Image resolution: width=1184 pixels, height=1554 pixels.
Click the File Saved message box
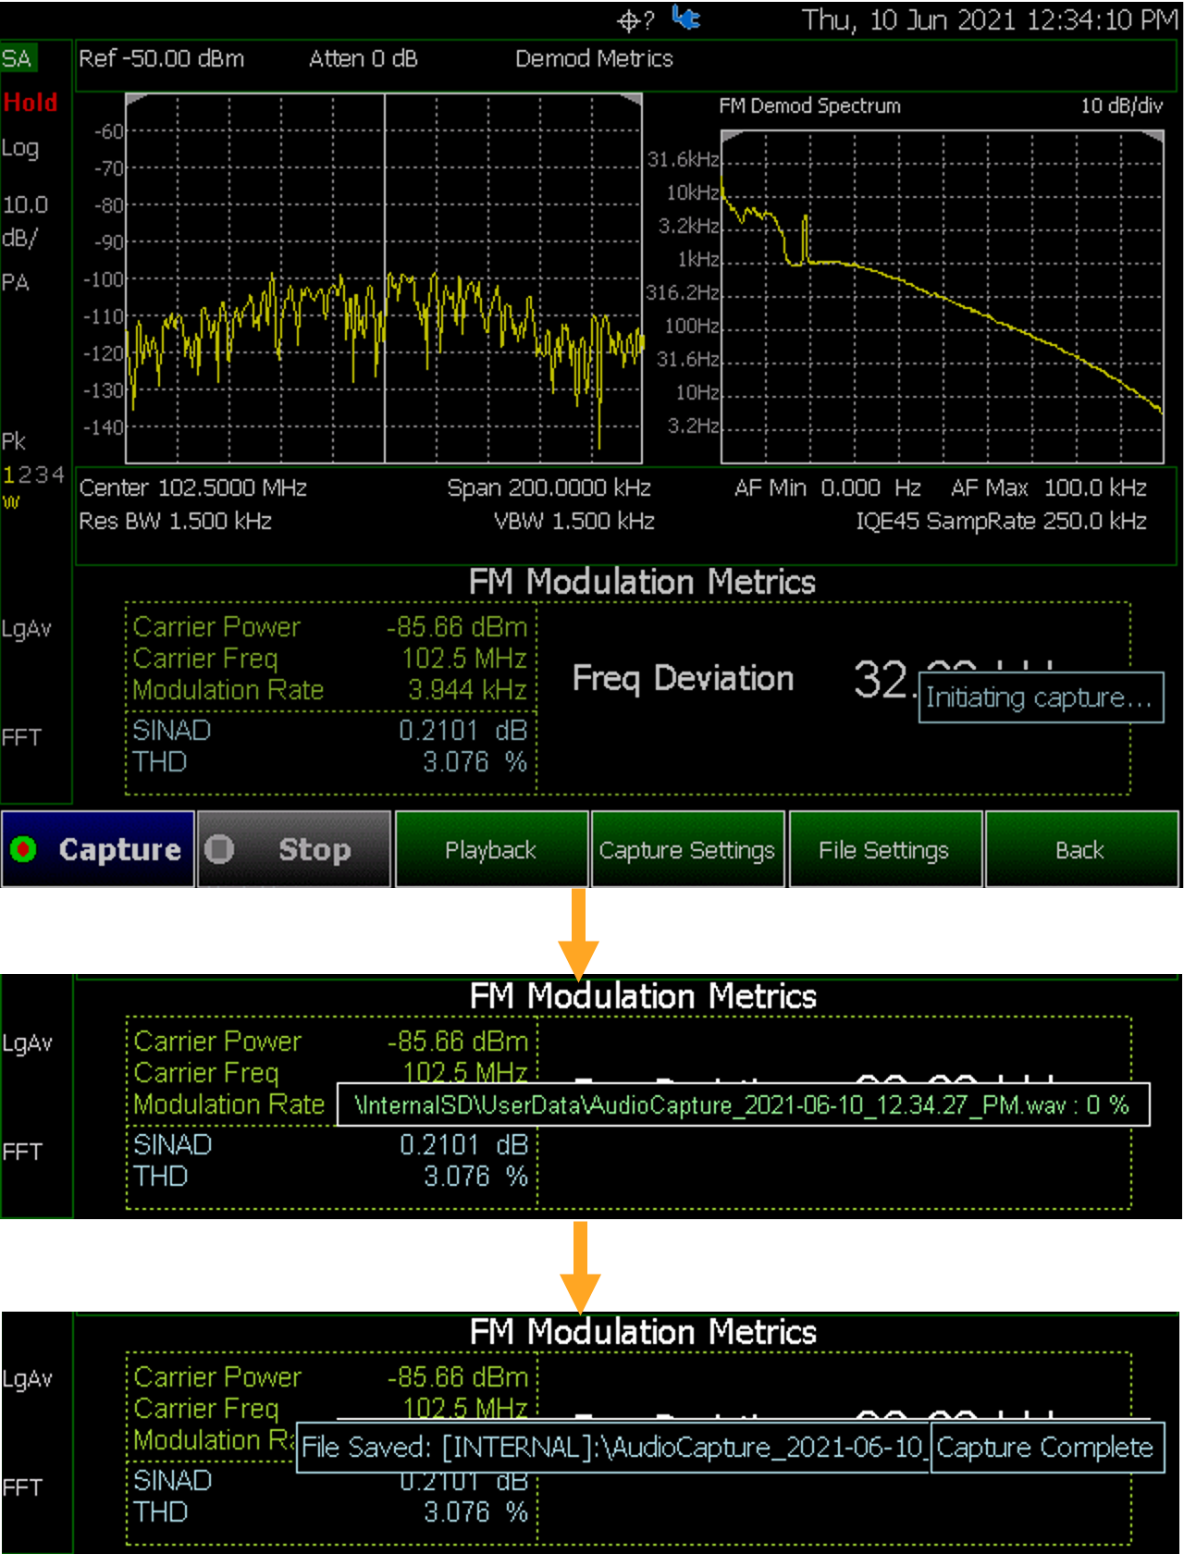click(x=613, y=1448)
